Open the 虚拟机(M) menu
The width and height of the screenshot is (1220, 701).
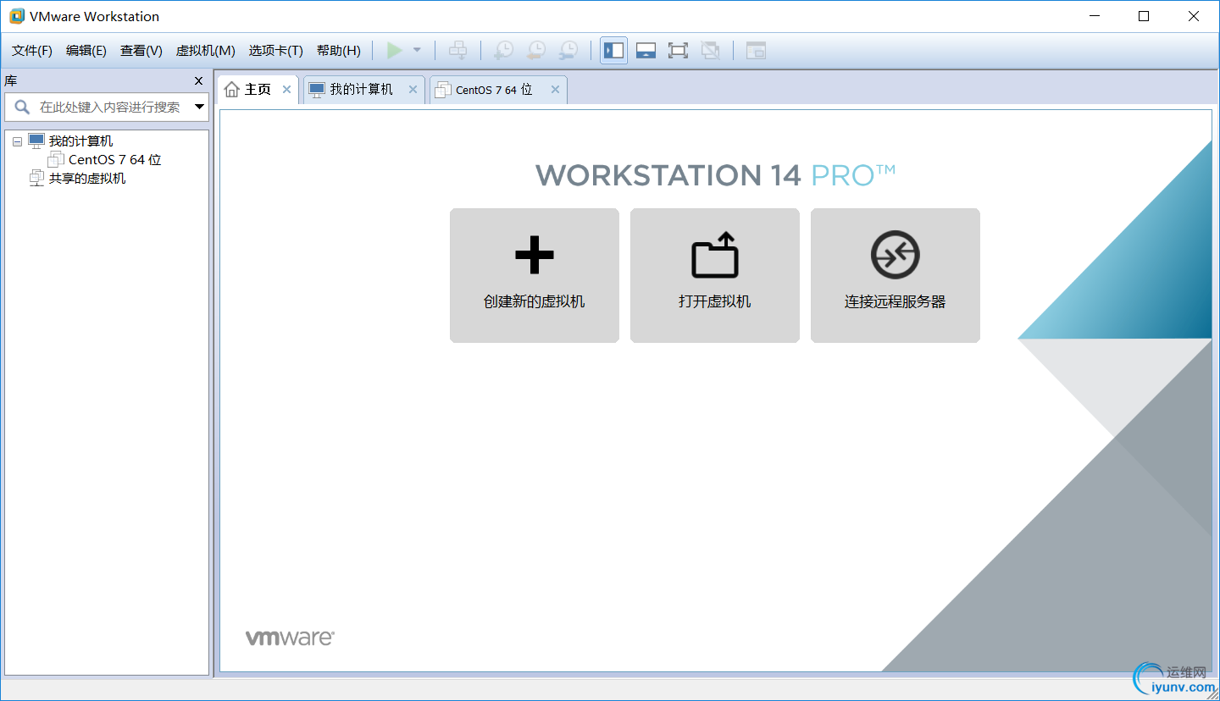pos(205,51)
